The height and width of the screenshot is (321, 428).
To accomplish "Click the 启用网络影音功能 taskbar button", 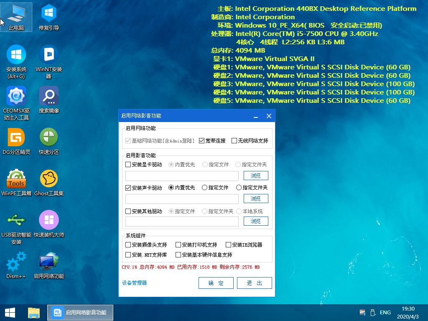I will (x=80, y=313).
